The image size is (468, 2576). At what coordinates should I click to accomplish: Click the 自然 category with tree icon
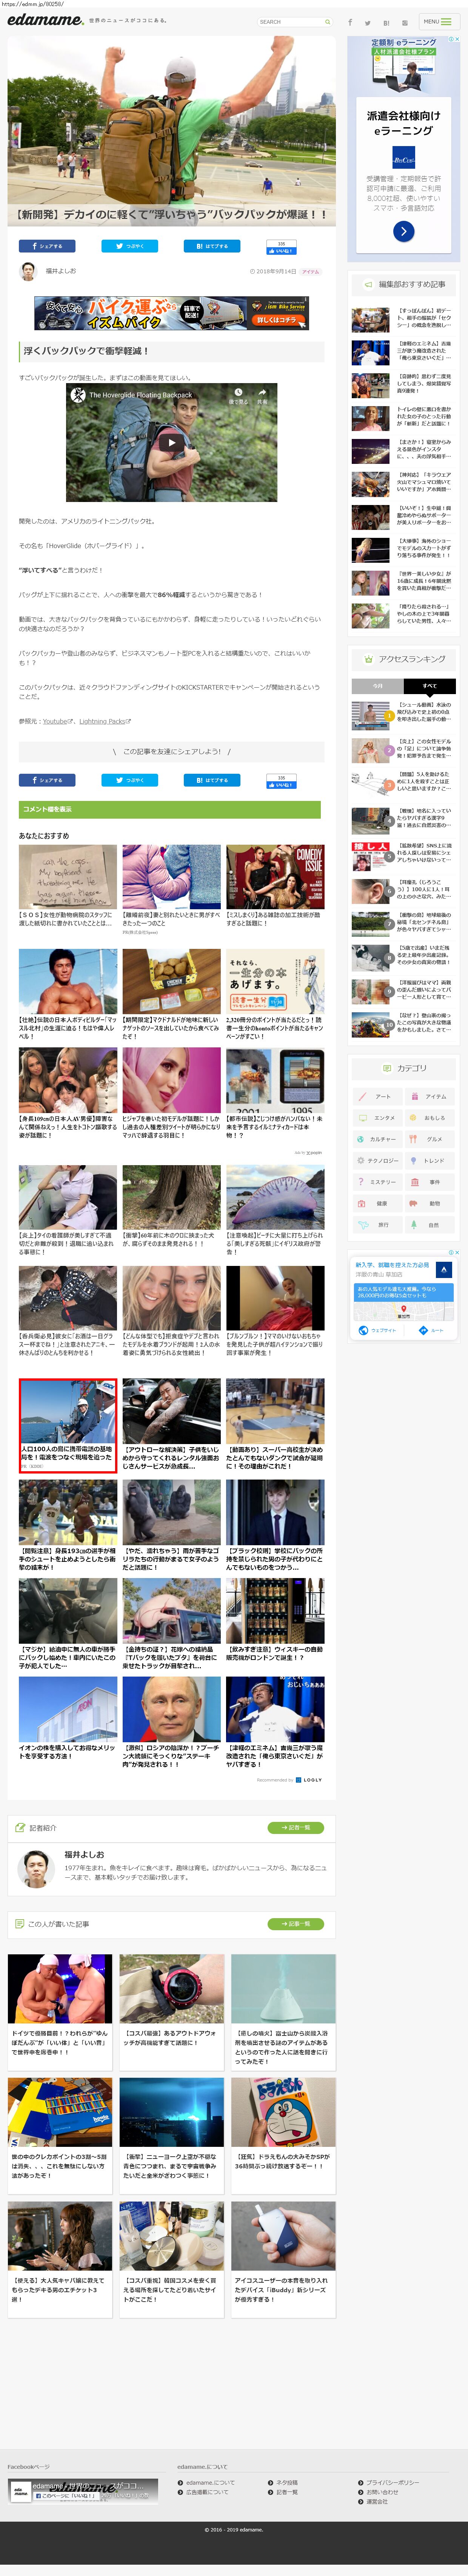(429, 1225)
